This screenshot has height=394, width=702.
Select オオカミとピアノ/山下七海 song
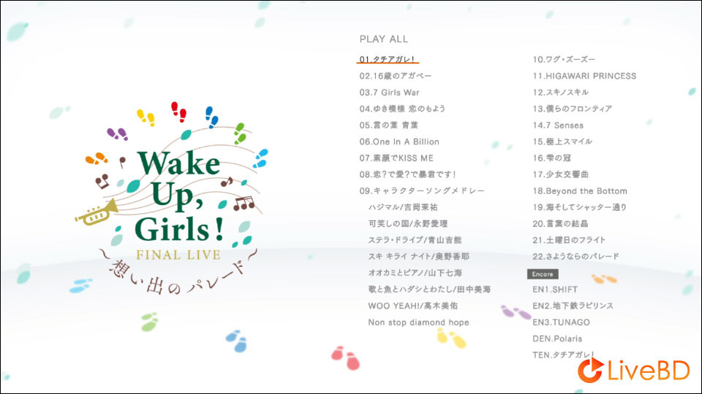click(415, 273)
